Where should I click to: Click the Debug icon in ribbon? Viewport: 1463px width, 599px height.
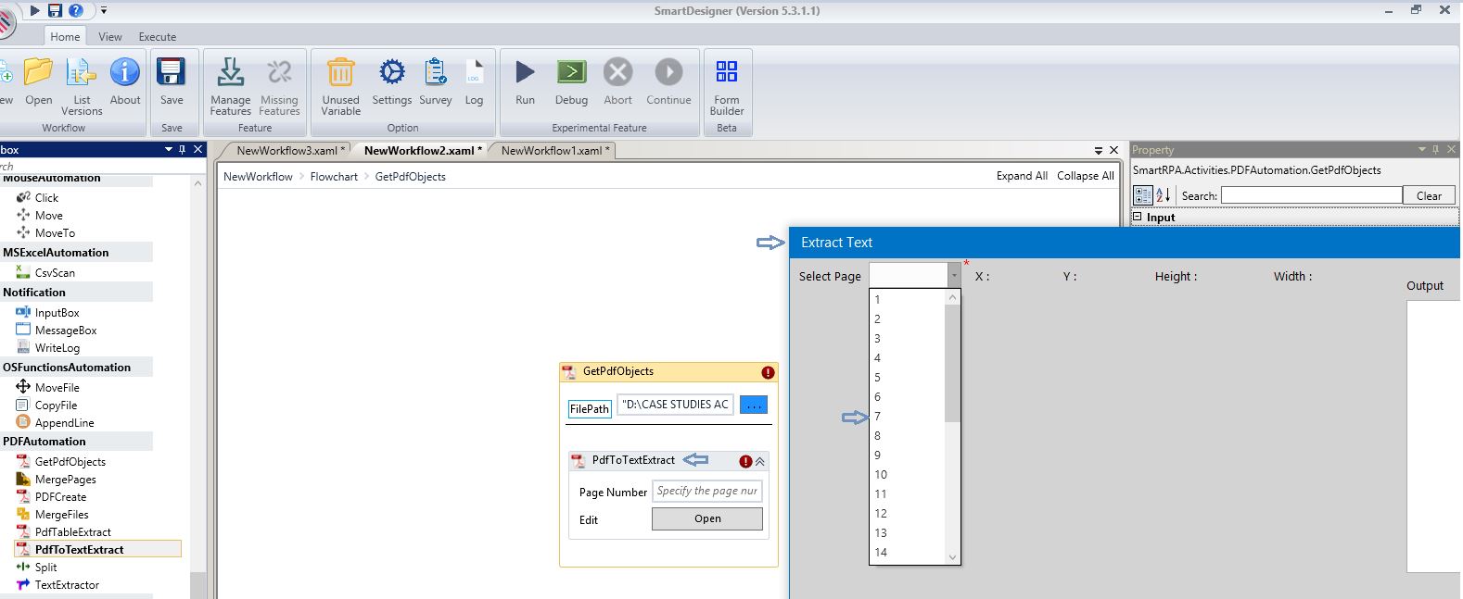tap(571, 73)
